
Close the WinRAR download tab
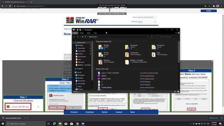pos(27,2)
